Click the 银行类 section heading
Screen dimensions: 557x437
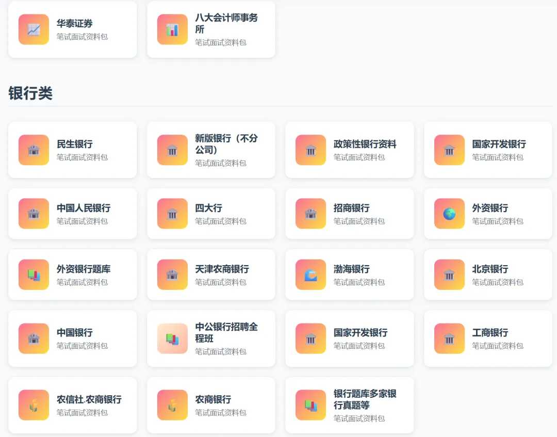coord(30,93)
